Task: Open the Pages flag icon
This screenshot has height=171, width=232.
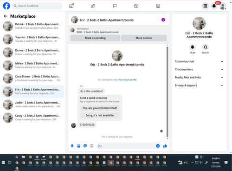Action: [x=115, y=6]
